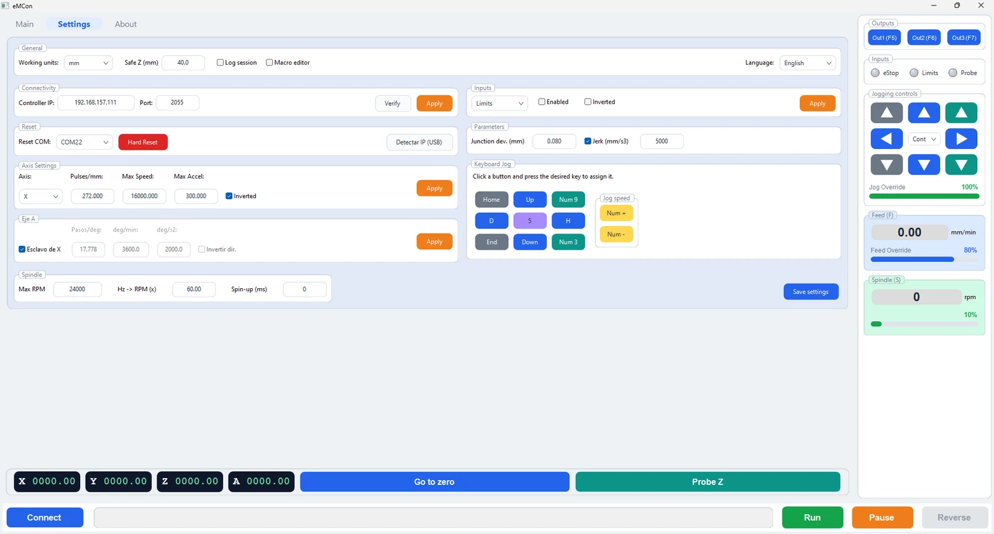The height and width of the screenshot is (534, 994).
Task: Open the Inputs Limits dropdown
Action: click(499, 103)
